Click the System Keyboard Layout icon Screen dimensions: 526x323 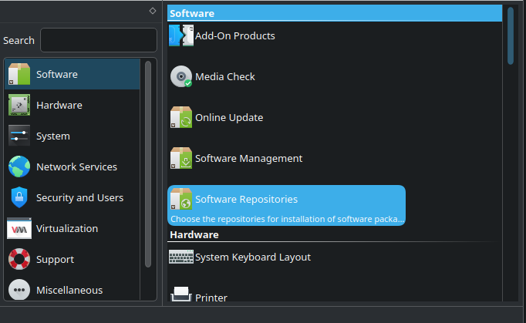(181, 257)
